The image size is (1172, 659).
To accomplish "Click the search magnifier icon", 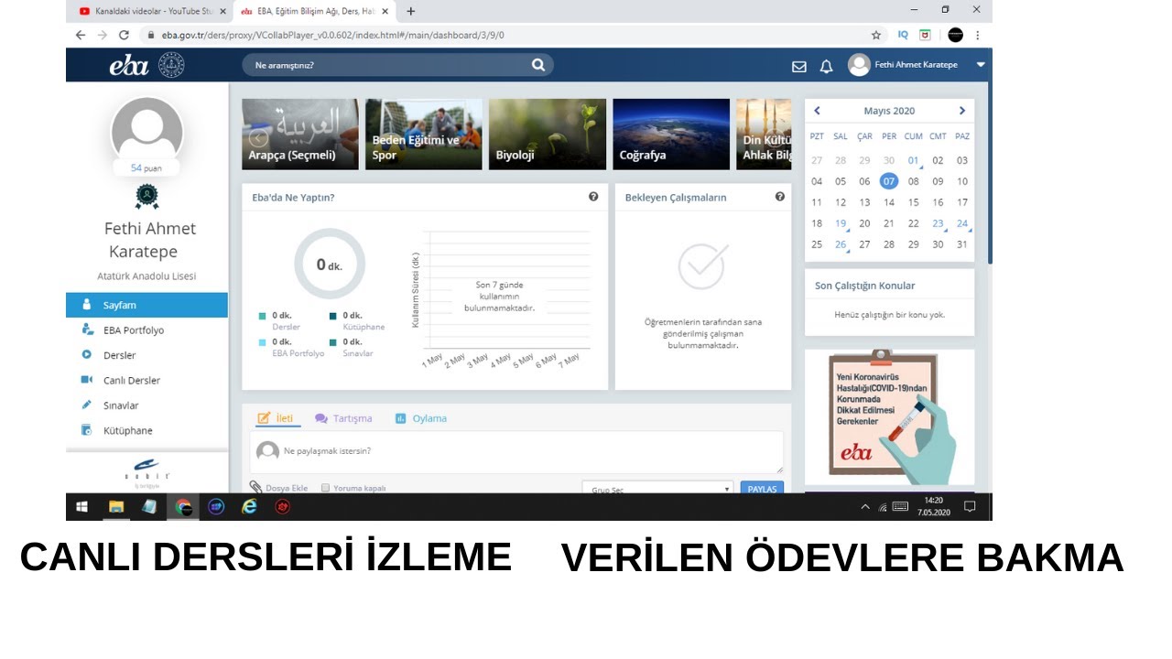I will tap(538, 65).
